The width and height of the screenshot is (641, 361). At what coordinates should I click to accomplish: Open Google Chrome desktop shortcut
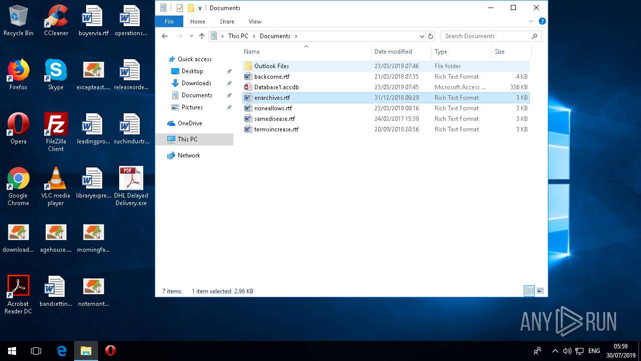(18, 187)
